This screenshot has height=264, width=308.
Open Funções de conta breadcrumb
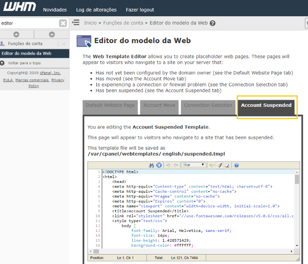tap(123, 23)
